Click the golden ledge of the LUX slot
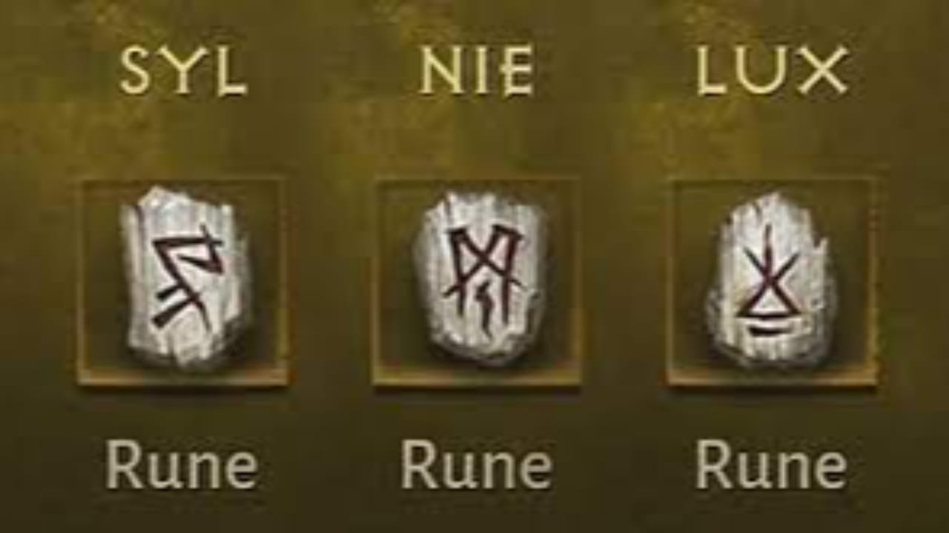Image resolution: width=949 pixels, height=533 pixels. pos(771,376)
